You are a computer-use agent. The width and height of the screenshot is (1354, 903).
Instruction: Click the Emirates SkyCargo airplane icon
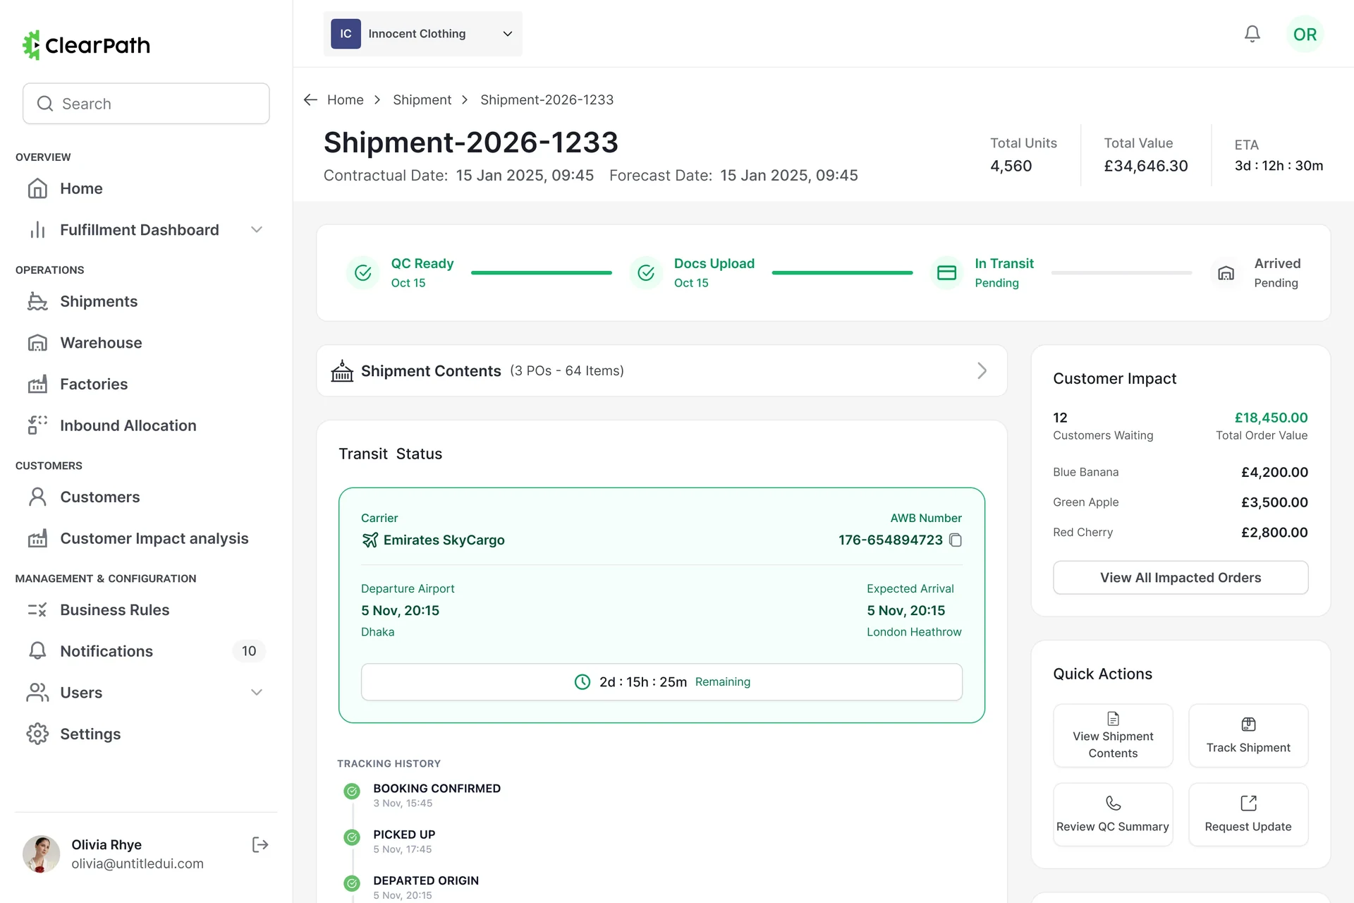point(370,540)
